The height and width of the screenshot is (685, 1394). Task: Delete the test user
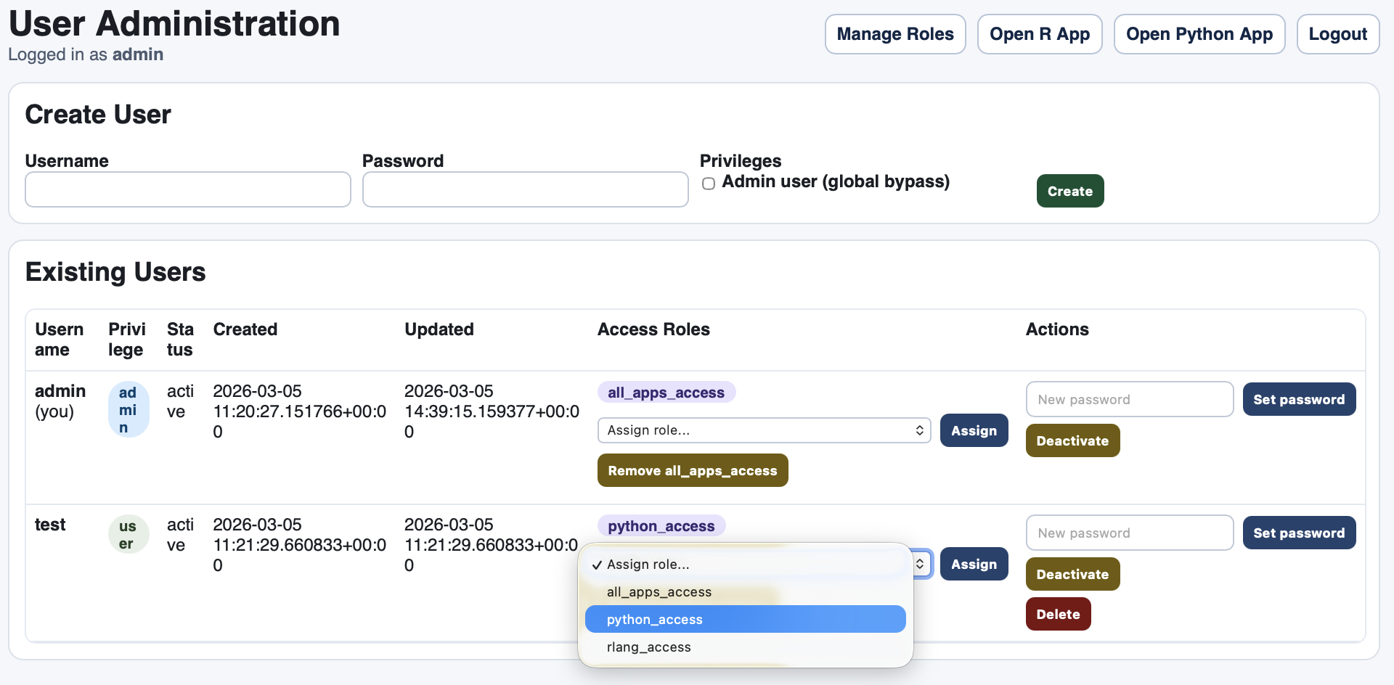tap(1058, 613)
